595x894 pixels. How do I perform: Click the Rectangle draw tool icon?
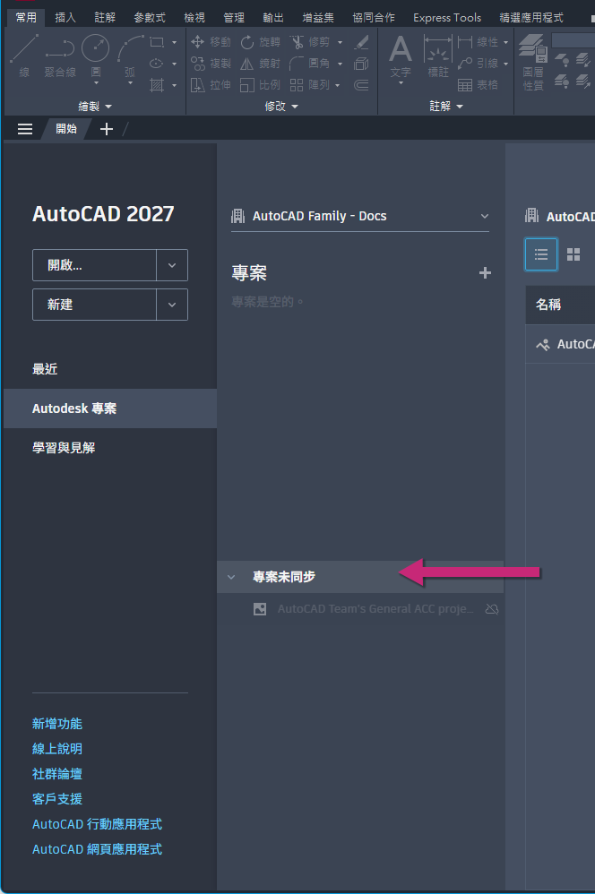(157, 42)
